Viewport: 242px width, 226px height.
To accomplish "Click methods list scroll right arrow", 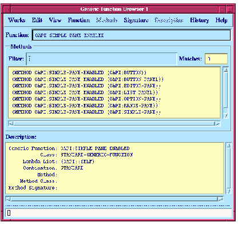I will pyautogui.click(x=217, y=124).
